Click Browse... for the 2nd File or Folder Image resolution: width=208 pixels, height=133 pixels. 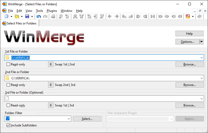point(190,85)
